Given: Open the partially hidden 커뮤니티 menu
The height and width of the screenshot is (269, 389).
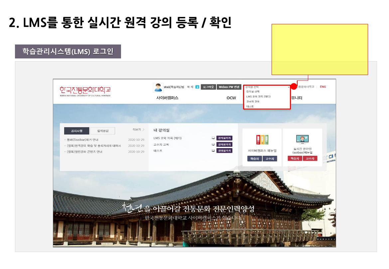Looking at the screenshot, I should coord(297,98).
